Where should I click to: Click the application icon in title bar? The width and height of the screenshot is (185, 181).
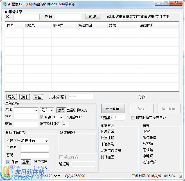point(4,4)
